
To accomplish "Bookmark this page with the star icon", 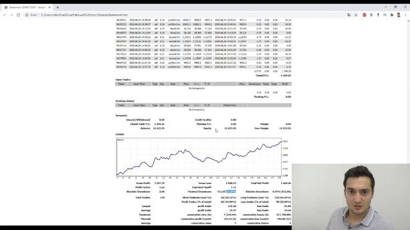I will click(356, 15).
